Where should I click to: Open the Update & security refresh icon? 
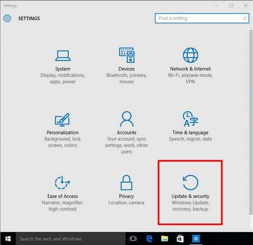click(x=191, y=182)
